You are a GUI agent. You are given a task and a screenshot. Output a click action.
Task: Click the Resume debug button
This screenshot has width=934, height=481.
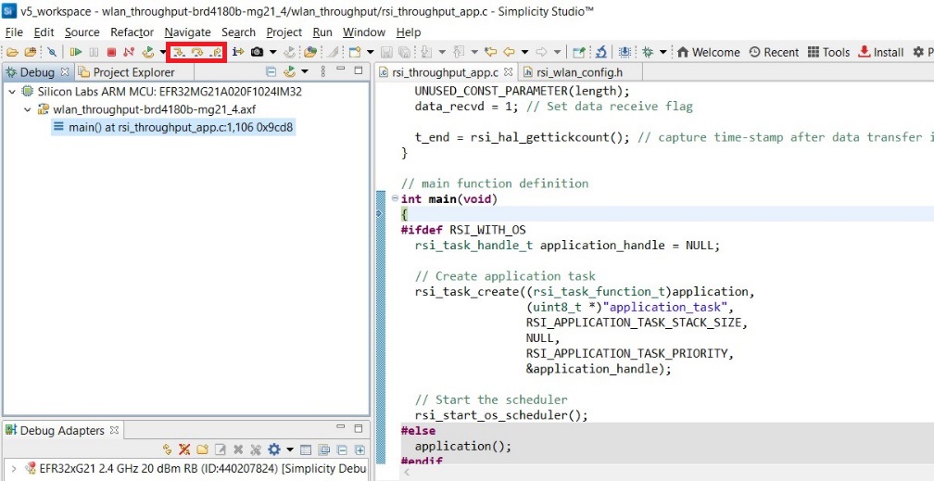(76, 52)
